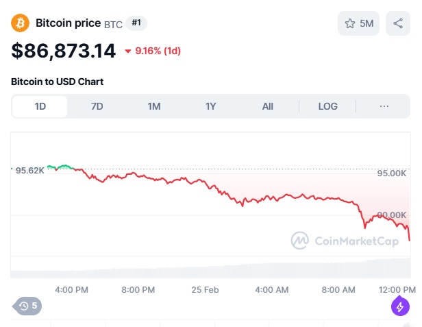Switch chart to the 1Y range
Image resolution: width=422 pixels, height=327 pixels.
click(x=210, y=106)
